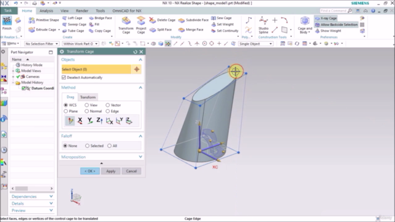
Task: Open the Project Cage tool
Action: pos(141,25)
